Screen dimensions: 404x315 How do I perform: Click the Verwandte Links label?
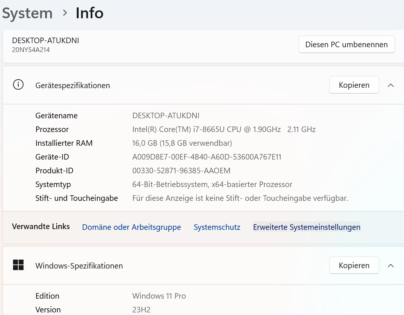41,226
